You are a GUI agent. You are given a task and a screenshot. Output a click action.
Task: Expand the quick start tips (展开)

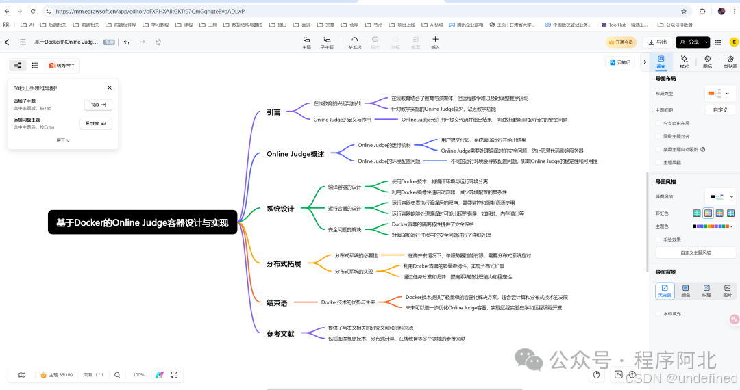click(63, 140)
